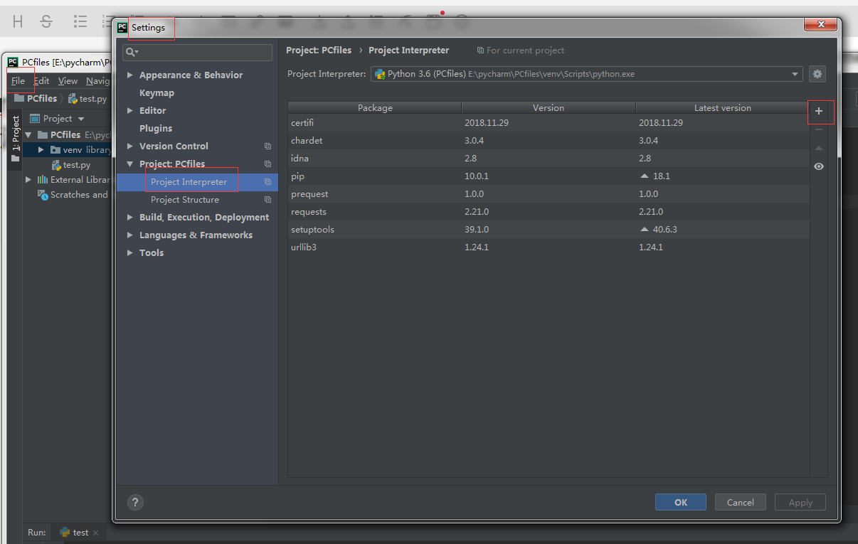The image size is (858, 544).
Task: Upgrade pip using the up-arrow icon
Action: pos(819,148)
